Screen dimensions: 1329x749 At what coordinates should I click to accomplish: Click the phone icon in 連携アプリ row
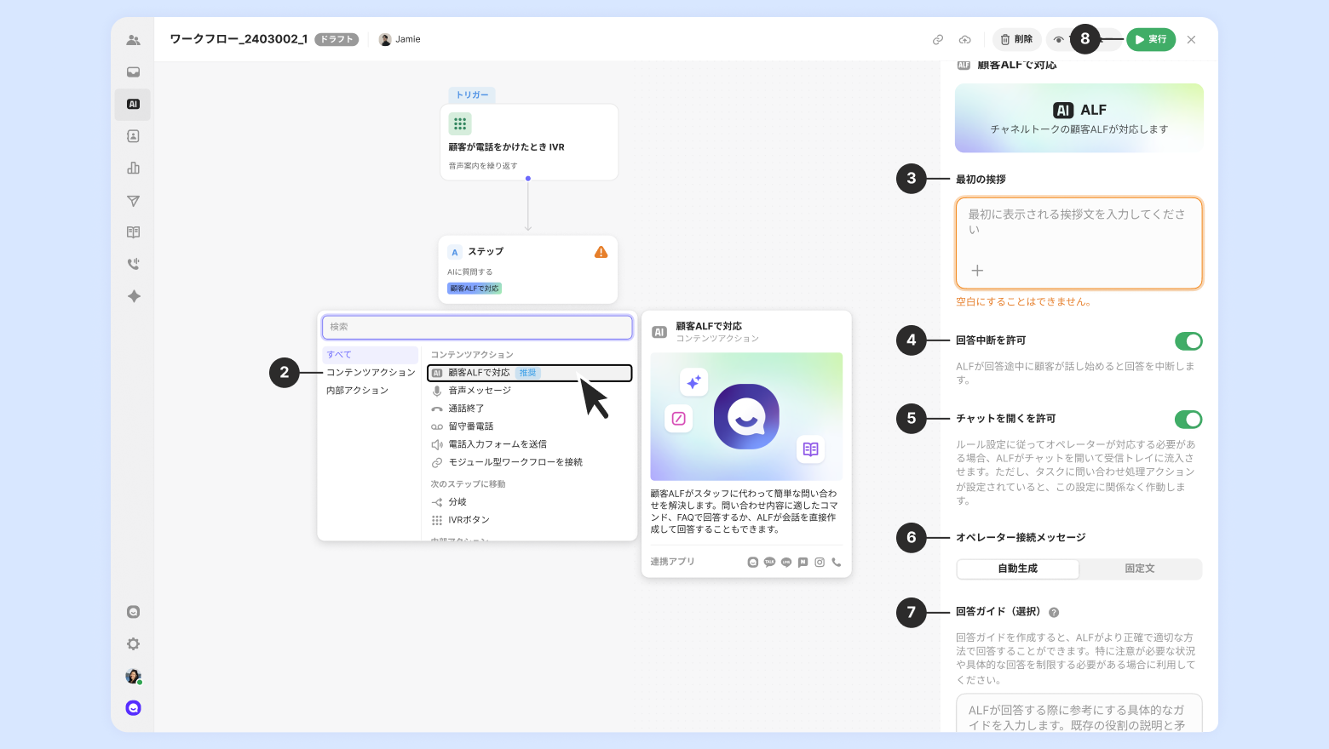pyautogui.click(x=837, y=562)
